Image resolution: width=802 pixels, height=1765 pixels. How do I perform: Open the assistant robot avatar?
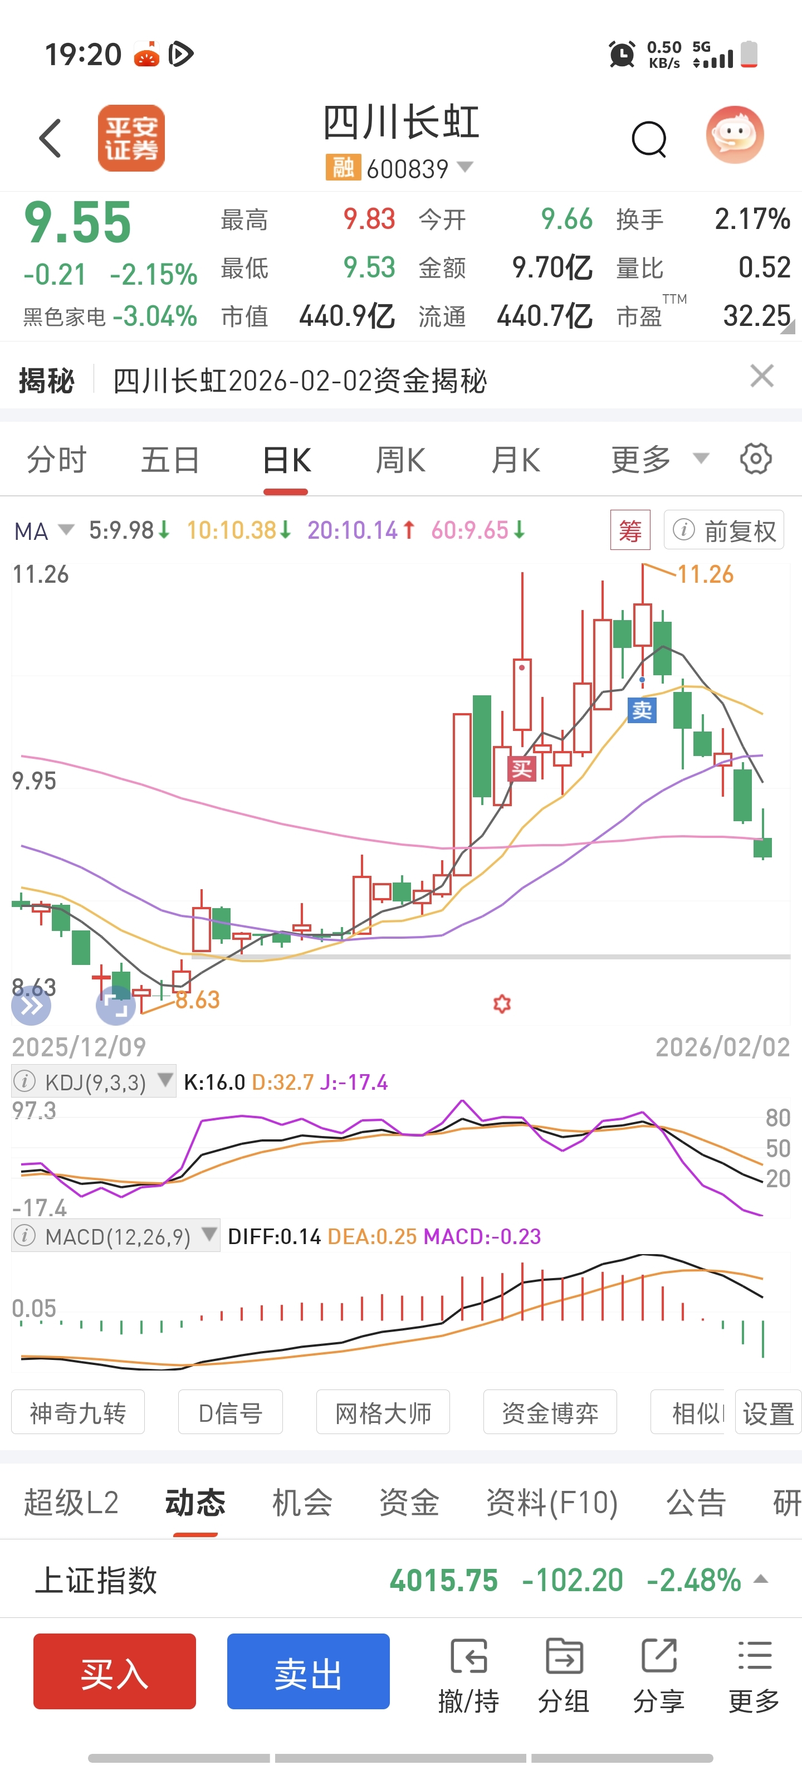point(735,134)
